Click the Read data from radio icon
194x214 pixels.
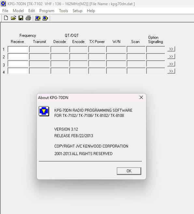pyautogui.click(x=38, y=18)
